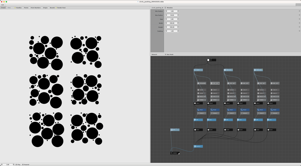Click the Padding field showing 1.00
This screenshot has width=301, height=166.
[x=172, y=31]
